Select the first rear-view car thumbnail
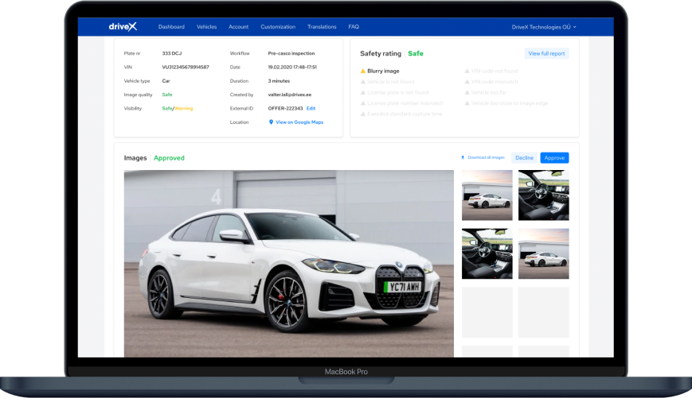This screenshot has height=398, width=692. (487, 195)
